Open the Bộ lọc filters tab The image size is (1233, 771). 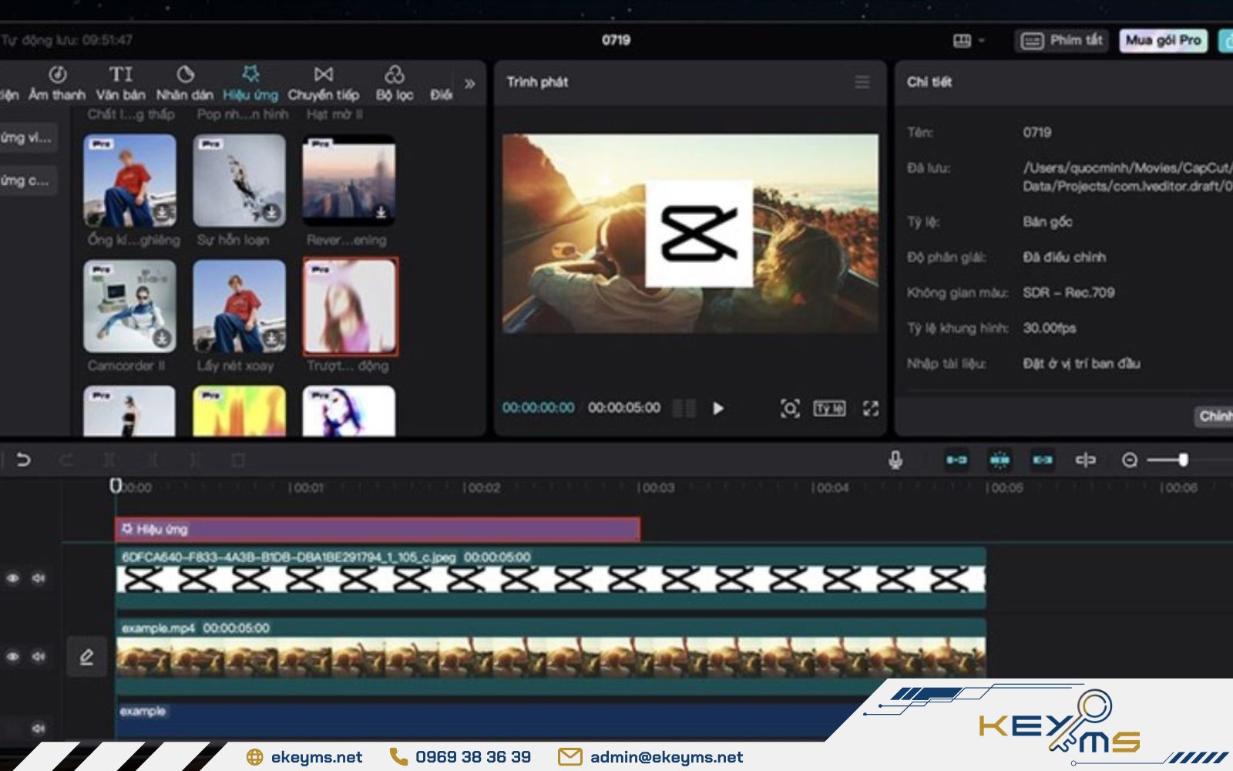(x=395, y=83)
